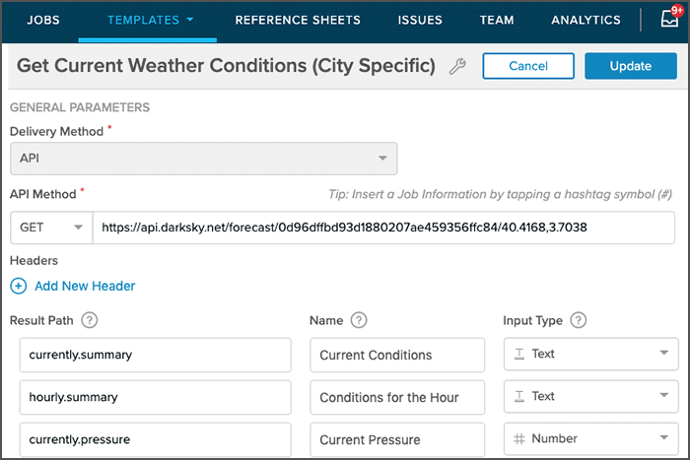Click the wrench settings icon beside title
The height and width of the screenshot is (460, 690).
[456, 67]
